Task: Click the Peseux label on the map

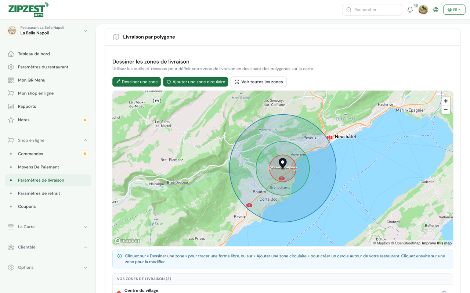Action: pos(310,138)
